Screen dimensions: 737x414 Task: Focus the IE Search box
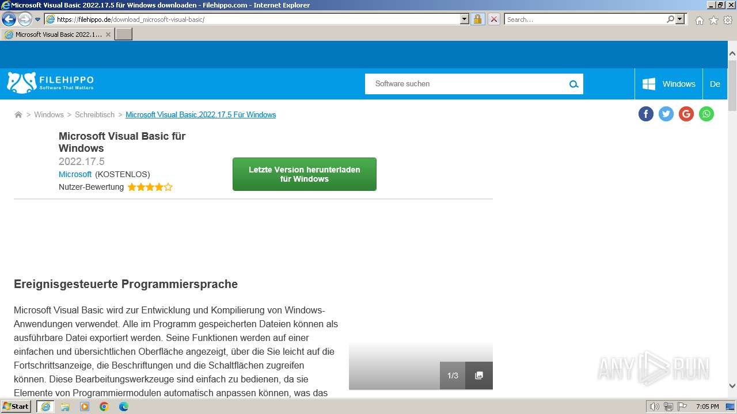[585, 19]
